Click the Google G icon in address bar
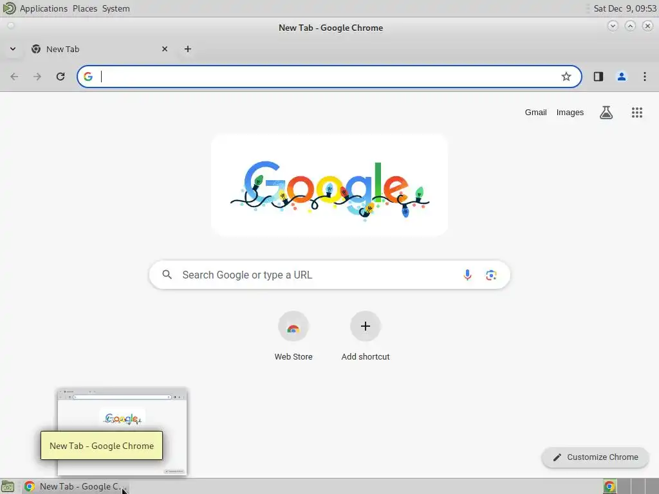 click(x=88, y=77)
